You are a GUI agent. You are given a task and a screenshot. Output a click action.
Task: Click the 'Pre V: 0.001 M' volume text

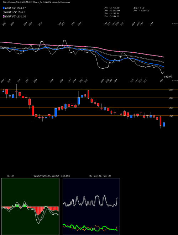point(141,11)
